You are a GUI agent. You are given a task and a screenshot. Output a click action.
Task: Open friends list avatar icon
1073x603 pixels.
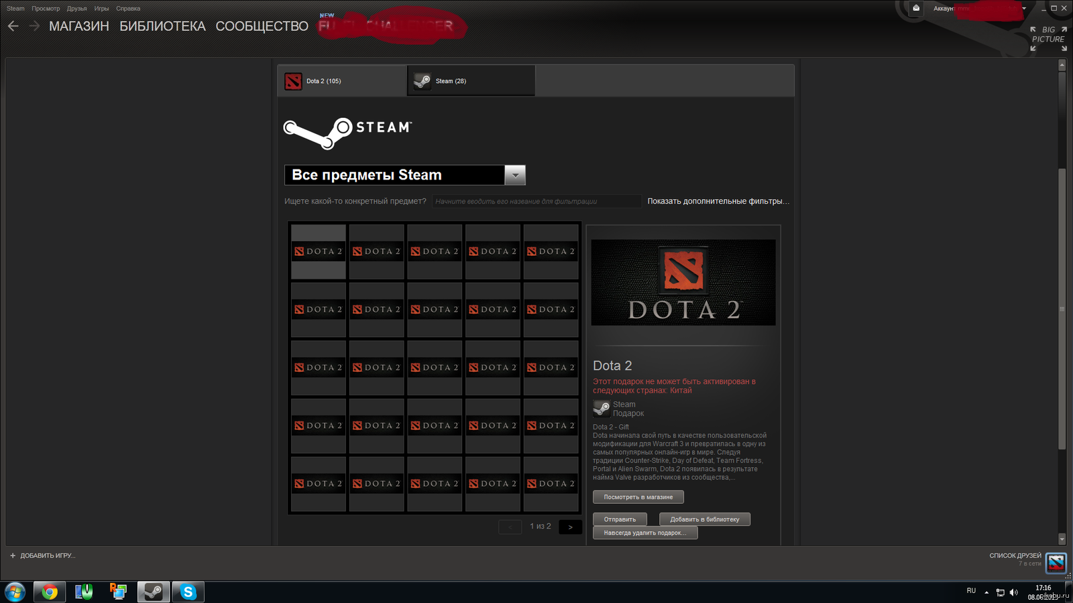pos(1056,563)
